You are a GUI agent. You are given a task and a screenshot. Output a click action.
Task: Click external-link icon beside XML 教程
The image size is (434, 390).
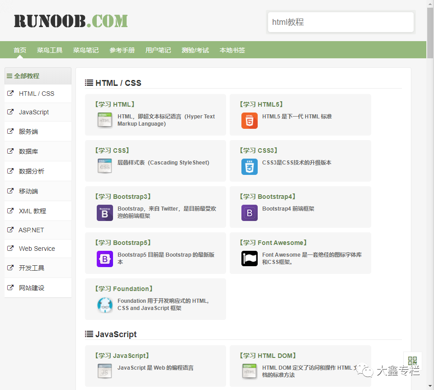[x=10, y=211]
